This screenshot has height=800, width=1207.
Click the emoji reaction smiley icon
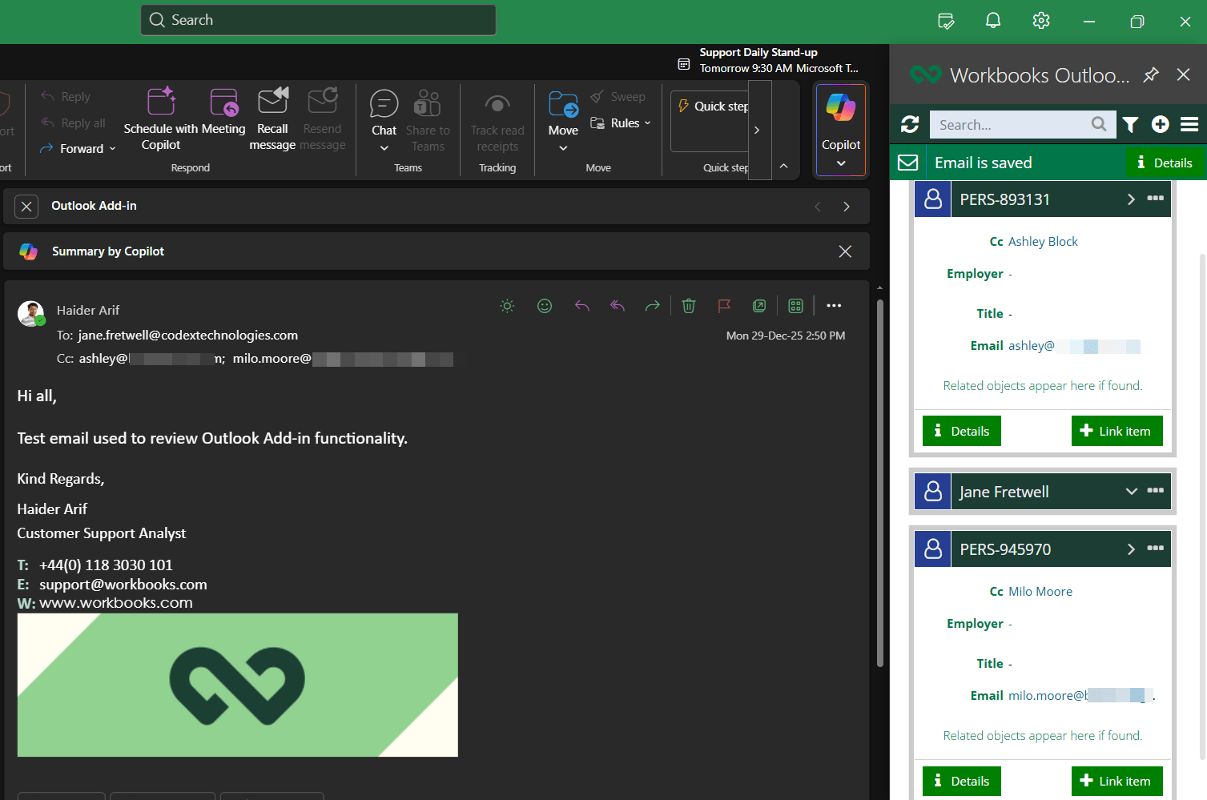[x=545, y=306]
